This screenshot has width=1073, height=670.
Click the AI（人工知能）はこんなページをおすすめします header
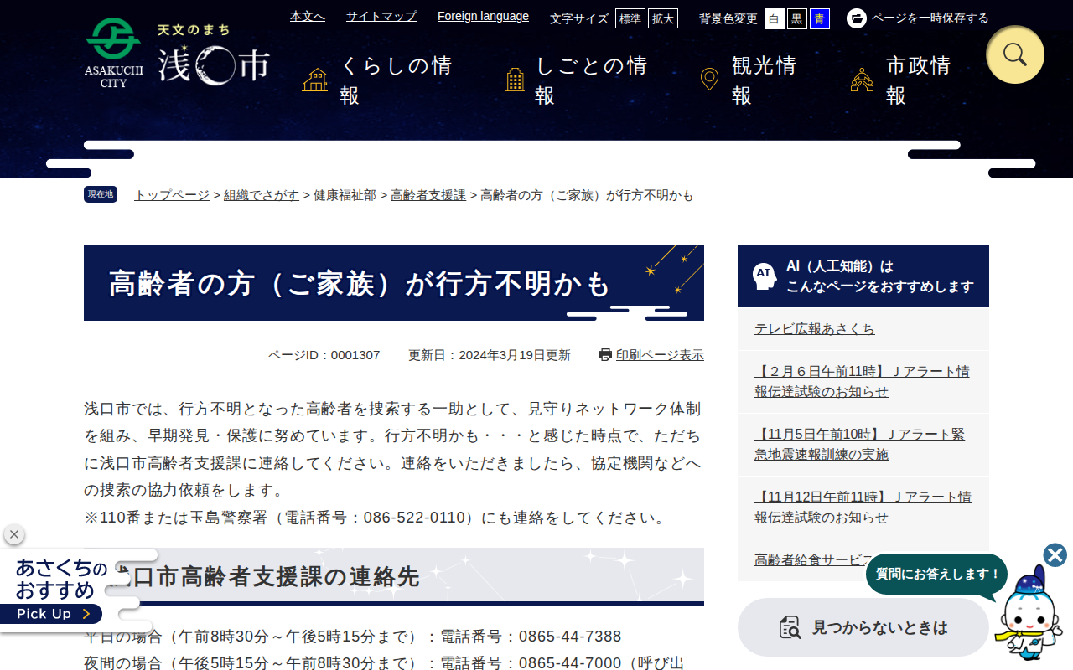pyautogui.click(x=863, y=276)
